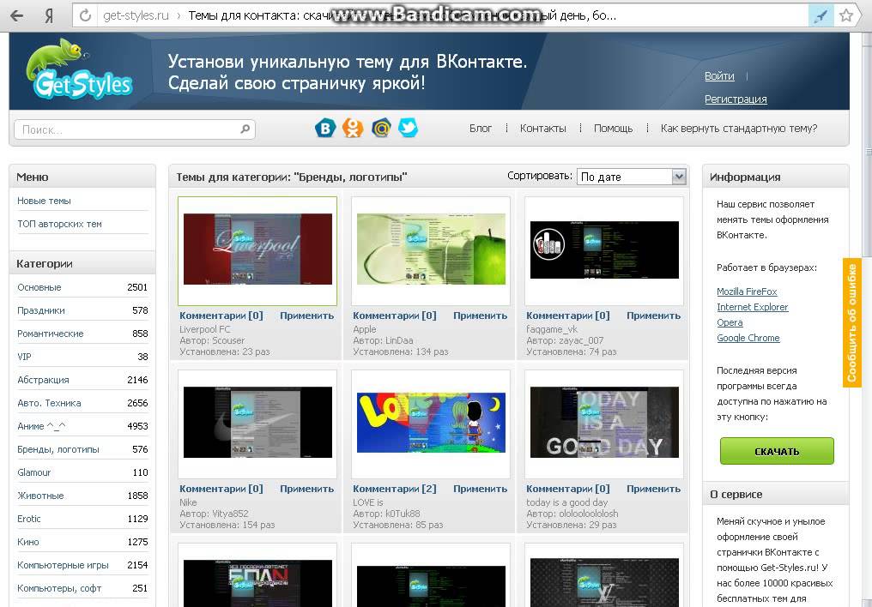Open comments for Apple theme

(x=395, y=316)
